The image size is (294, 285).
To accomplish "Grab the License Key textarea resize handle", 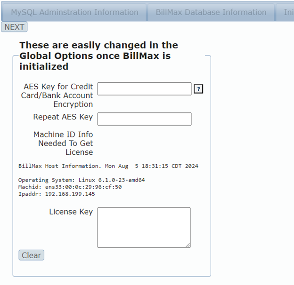I will coord(188,245).
